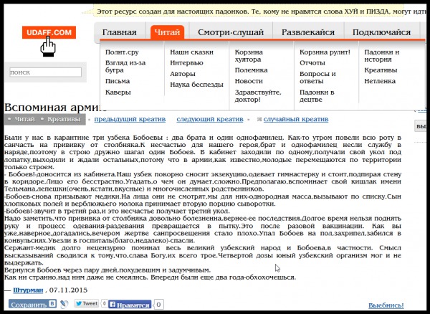
Task: Click the VK Сохранить button
Action: pyautogui.click(x=33, y=304)
